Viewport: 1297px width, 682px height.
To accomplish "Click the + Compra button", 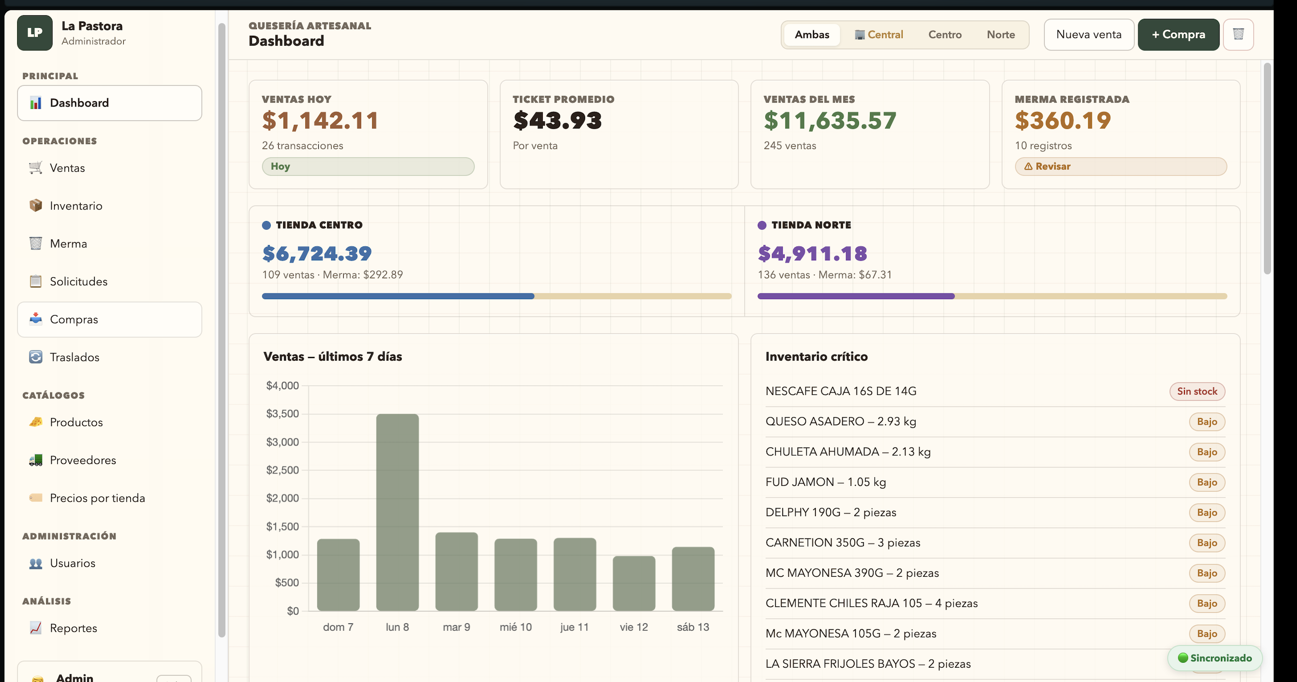I will [1178, 34].
